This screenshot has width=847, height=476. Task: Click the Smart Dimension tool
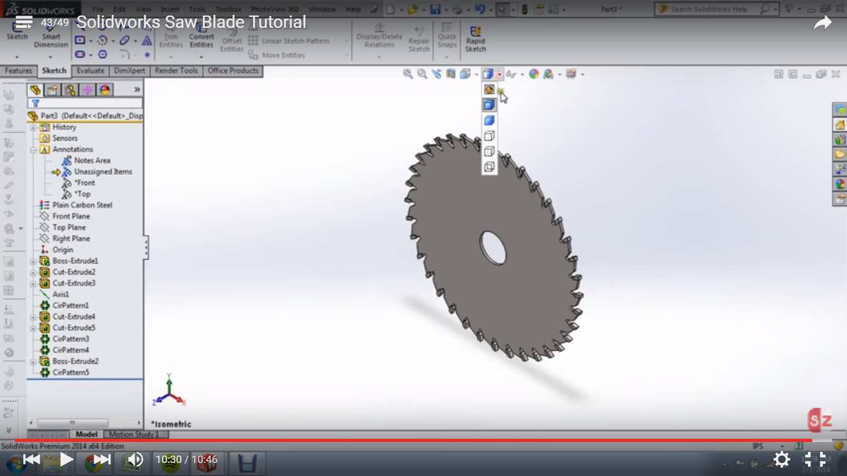pyautogui.click(x=51, y=37)
